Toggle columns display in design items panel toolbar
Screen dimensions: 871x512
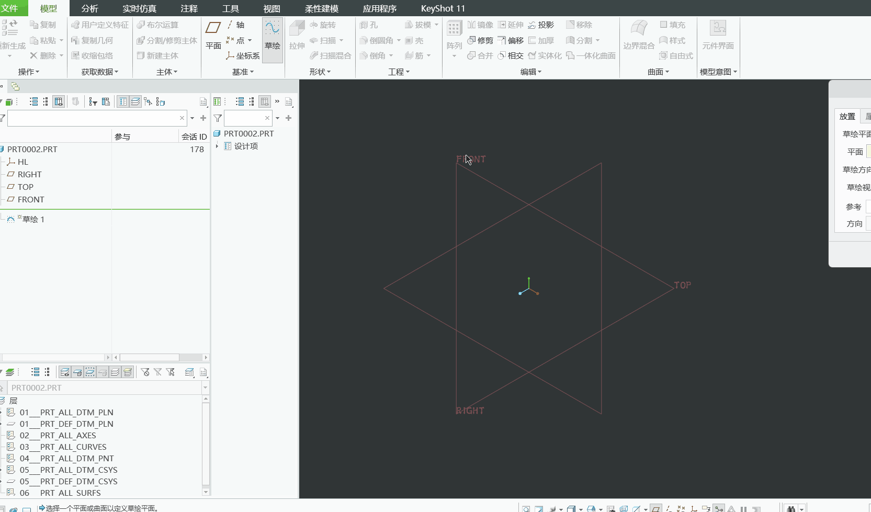click(x=265, y=101)
